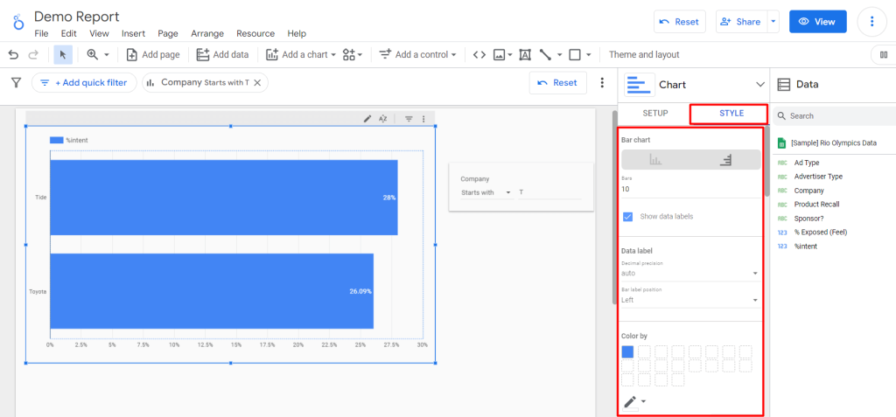Click Theme and layout button
The height and width of the screenshot is (417, 896).
(644, 55)
